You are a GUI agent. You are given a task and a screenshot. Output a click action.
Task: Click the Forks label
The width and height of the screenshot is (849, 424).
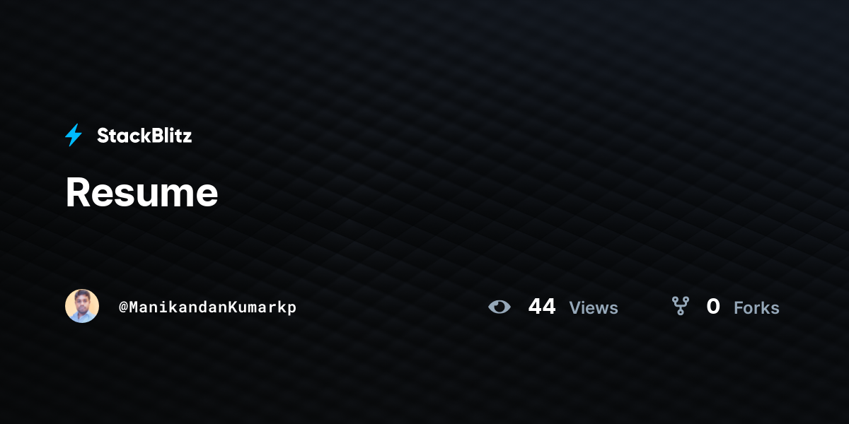click(x=756, y=307)
